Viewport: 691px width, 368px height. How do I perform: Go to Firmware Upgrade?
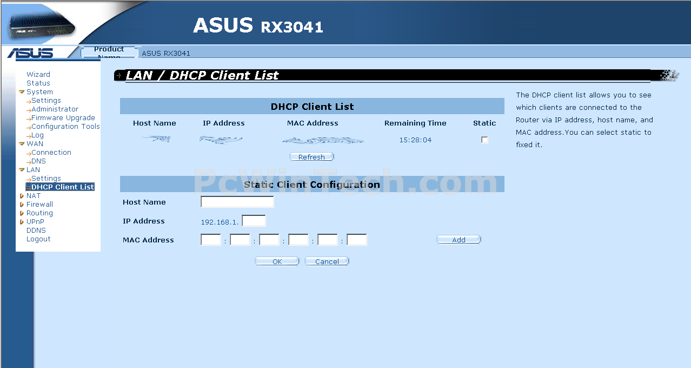click(x=63, y=118)
